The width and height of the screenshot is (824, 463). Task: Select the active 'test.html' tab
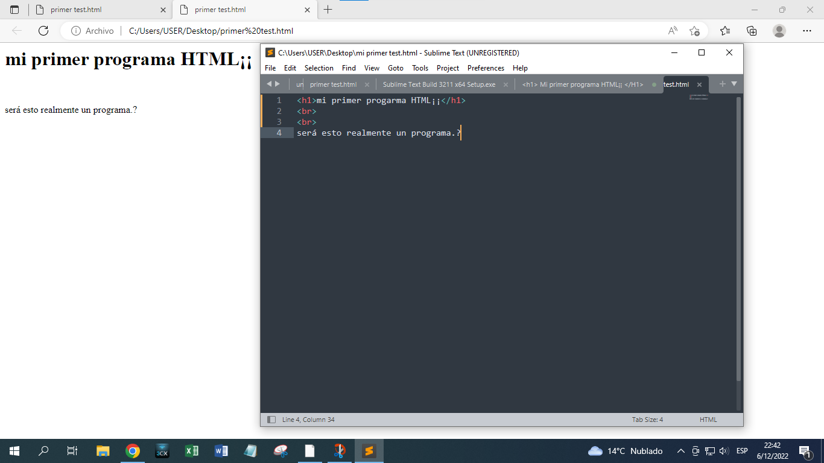(676, 84)
